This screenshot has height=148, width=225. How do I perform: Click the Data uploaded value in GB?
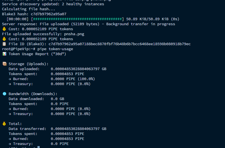point(79,69)
